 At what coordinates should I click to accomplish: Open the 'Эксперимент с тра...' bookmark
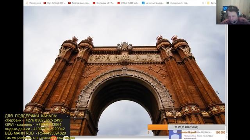click(177, 3)
